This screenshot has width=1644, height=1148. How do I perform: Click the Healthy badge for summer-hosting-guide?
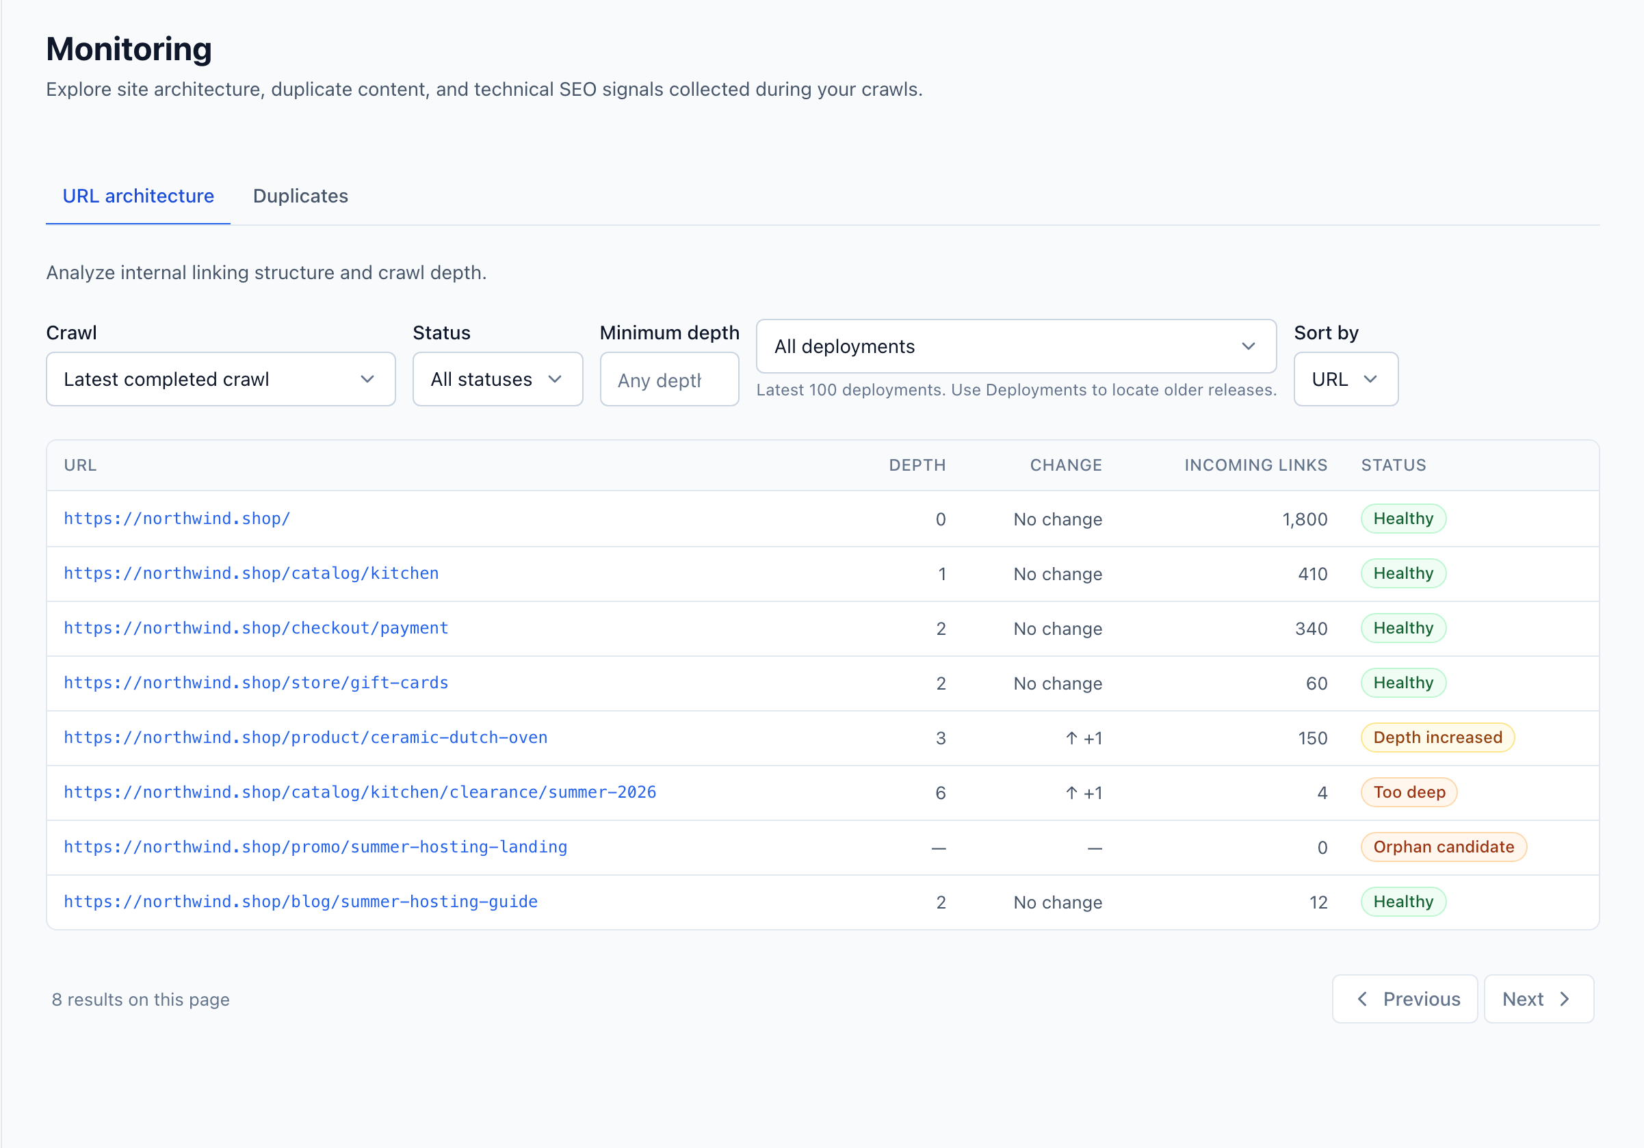coord(1402,902)
